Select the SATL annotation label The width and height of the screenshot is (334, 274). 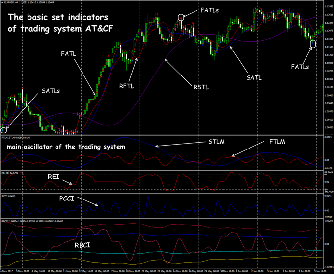coord(254,77)
